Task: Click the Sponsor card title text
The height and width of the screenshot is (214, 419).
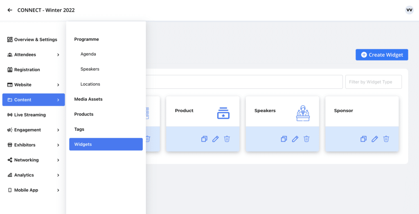Action: tap(344, 110)
